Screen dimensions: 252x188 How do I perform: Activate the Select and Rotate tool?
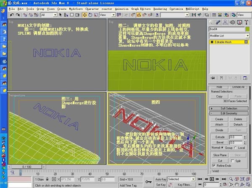[x=90, y=15]
